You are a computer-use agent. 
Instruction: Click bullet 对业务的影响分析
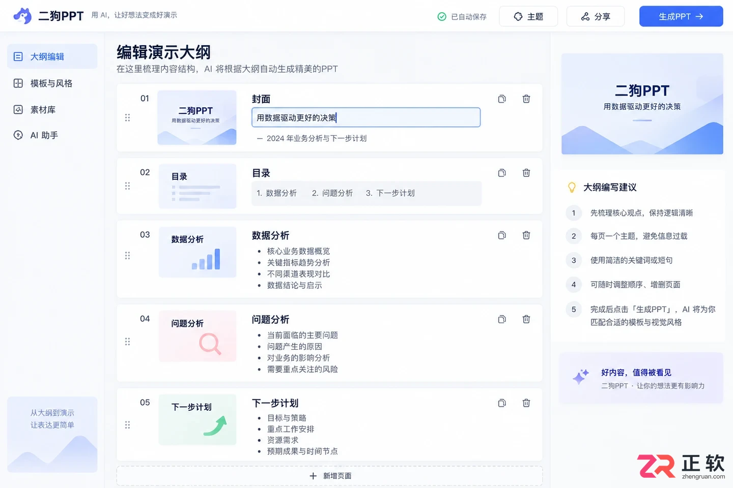click(298, 358)
